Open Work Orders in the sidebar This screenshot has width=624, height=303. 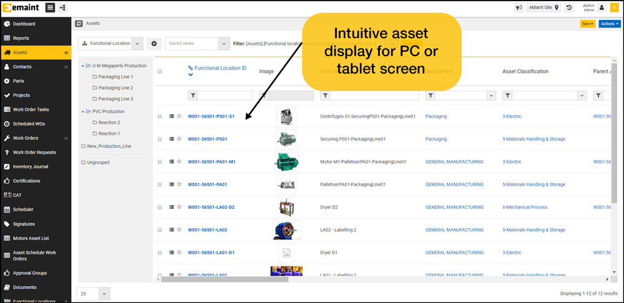(x=26, y=138)
